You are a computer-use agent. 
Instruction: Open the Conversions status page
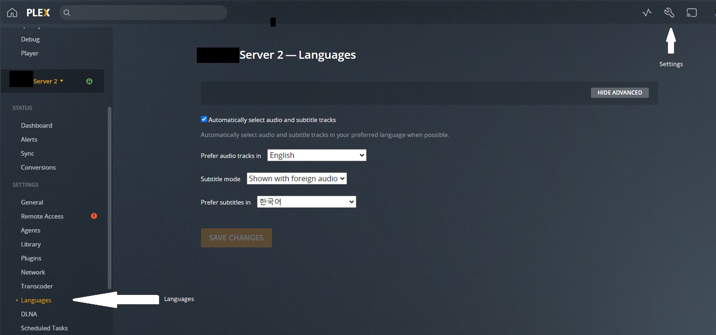click(38, 167)
